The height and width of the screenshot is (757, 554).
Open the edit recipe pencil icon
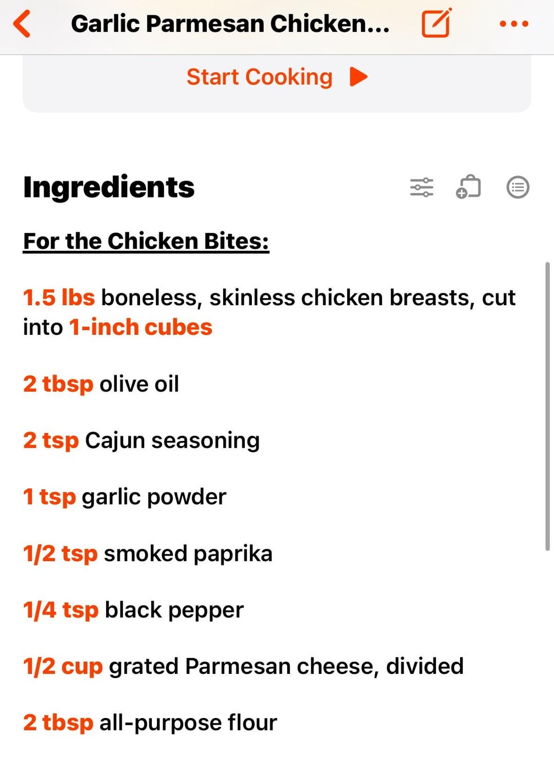436,24
